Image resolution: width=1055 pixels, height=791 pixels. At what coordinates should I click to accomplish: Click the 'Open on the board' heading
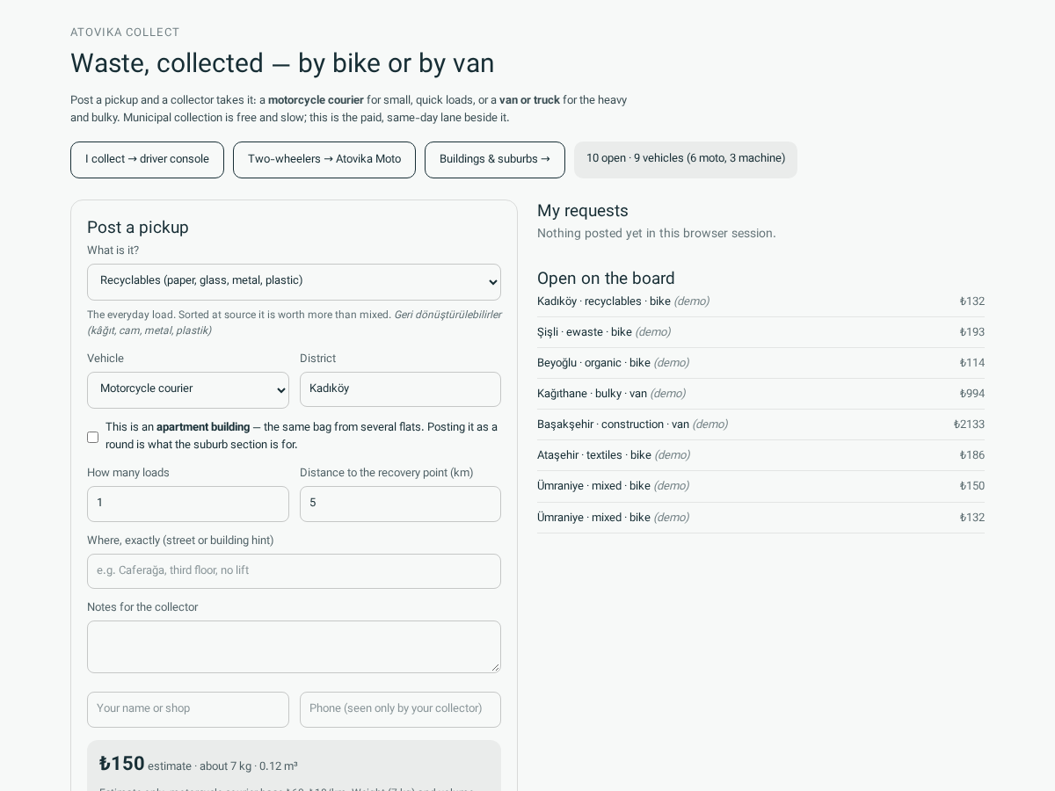pyautogui.click(x=606, y=279)
